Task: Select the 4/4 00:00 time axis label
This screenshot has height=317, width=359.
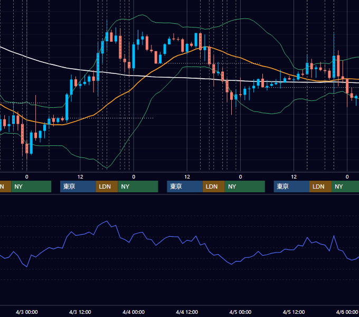Action: pos(134,312)
